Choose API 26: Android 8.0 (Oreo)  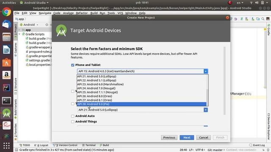click(x=141, y=96)
